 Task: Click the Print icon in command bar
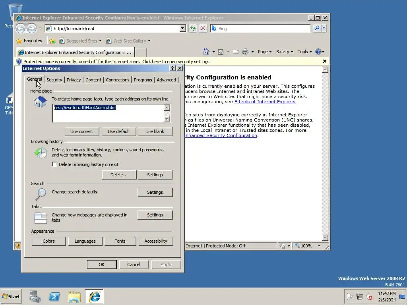pyautogui.click(x=245, y=52)
